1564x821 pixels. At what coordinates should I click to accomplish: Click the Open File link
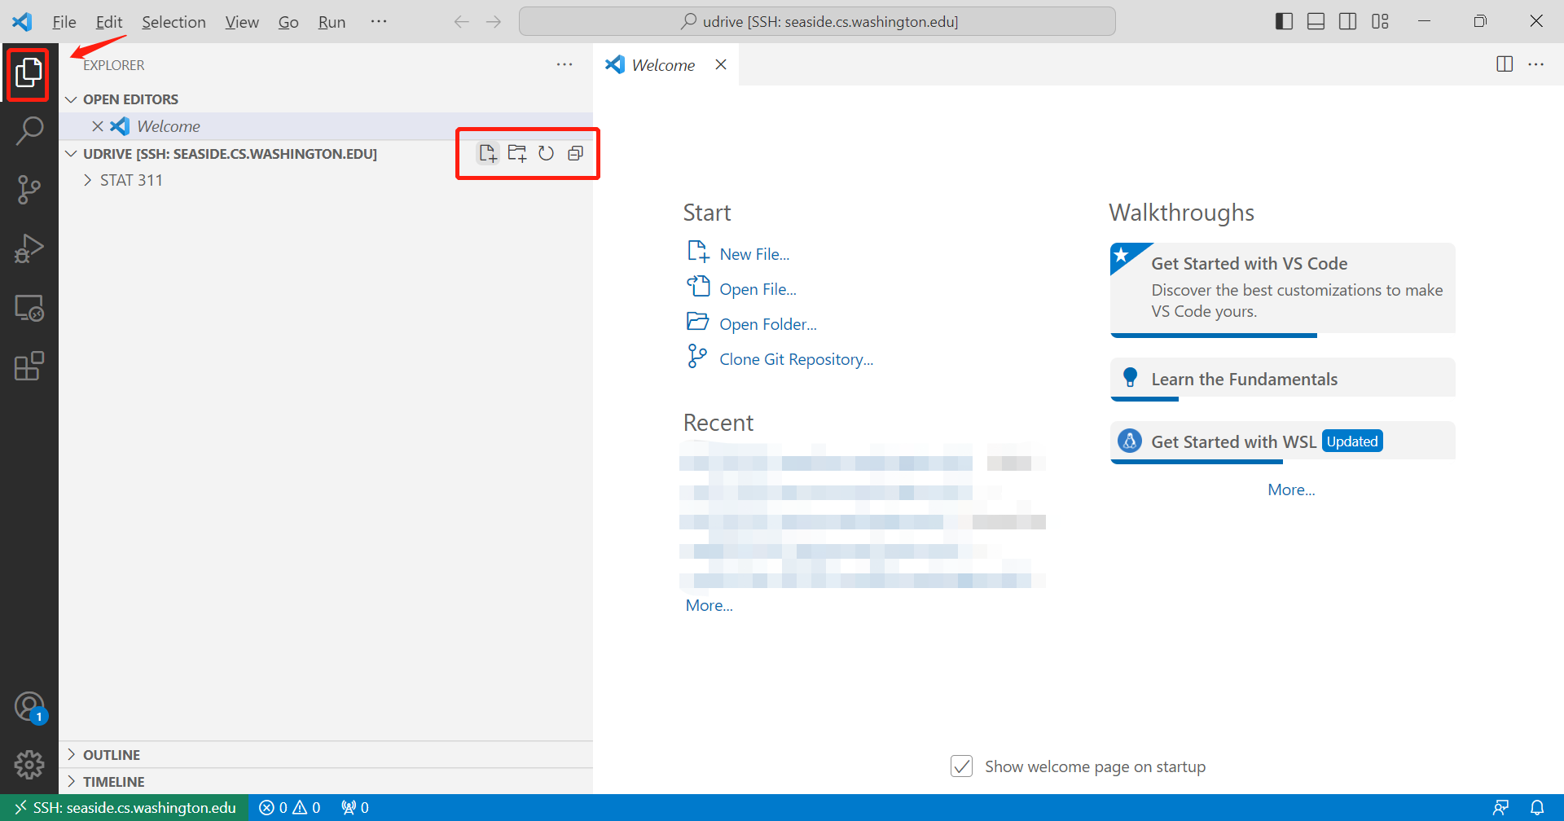click(x=758, y=289)
